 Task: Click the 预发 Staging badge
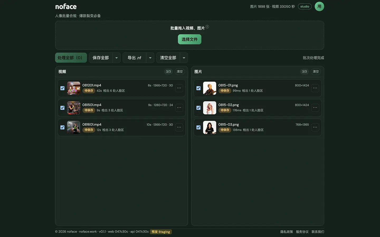(x=161, y=232)
